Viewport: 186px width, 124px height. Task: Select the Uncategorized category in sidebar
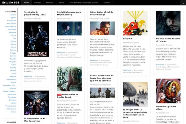pyautogui.click(x=11, y=106)
